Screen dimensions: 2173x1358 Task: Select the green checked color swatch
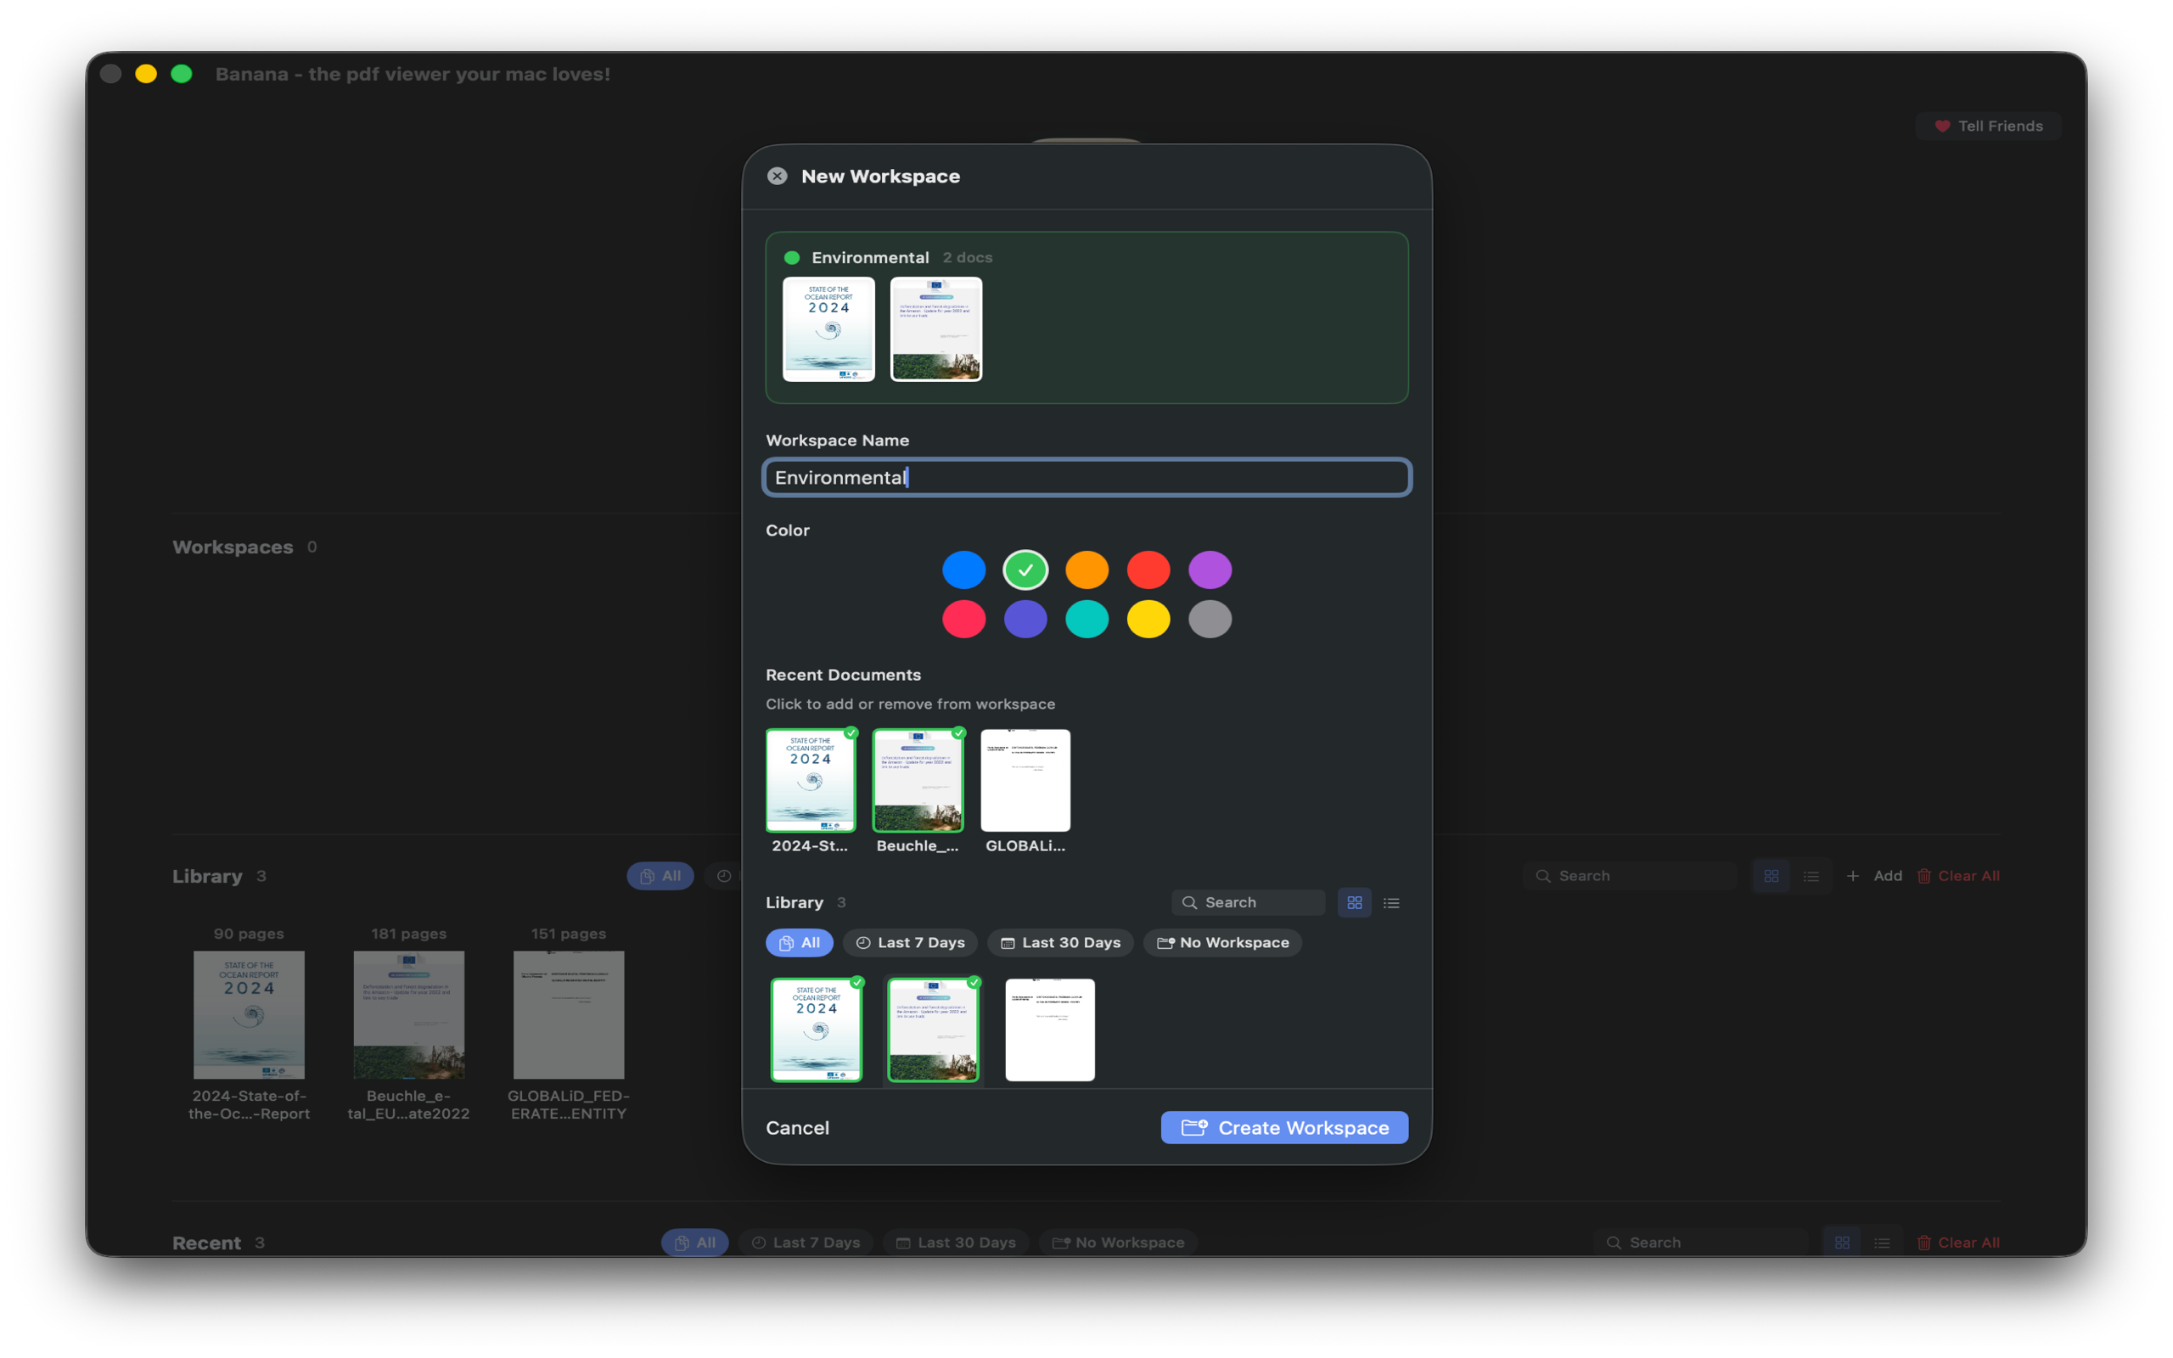tap(1025, 570)
